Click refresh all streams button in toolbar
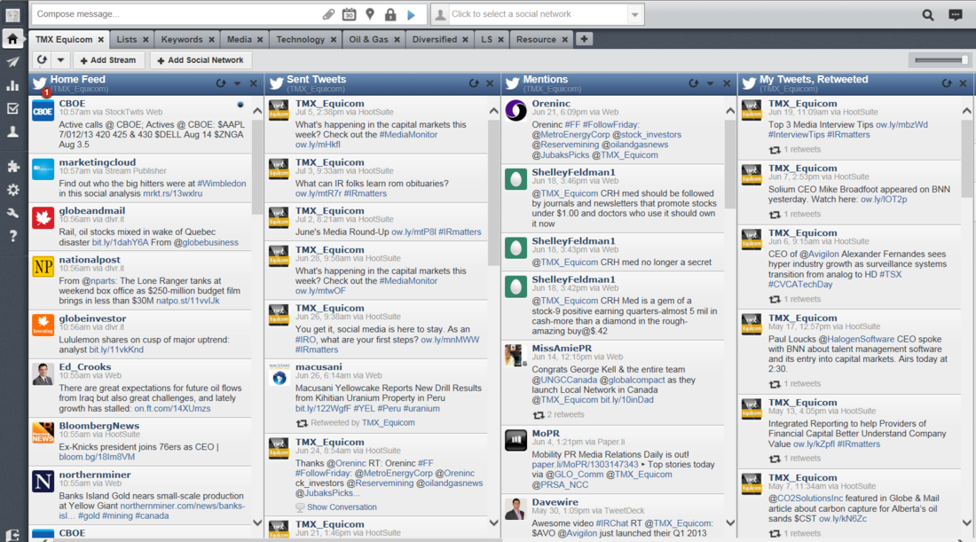The width and height of the screenshot is (976, 542). 42,59
